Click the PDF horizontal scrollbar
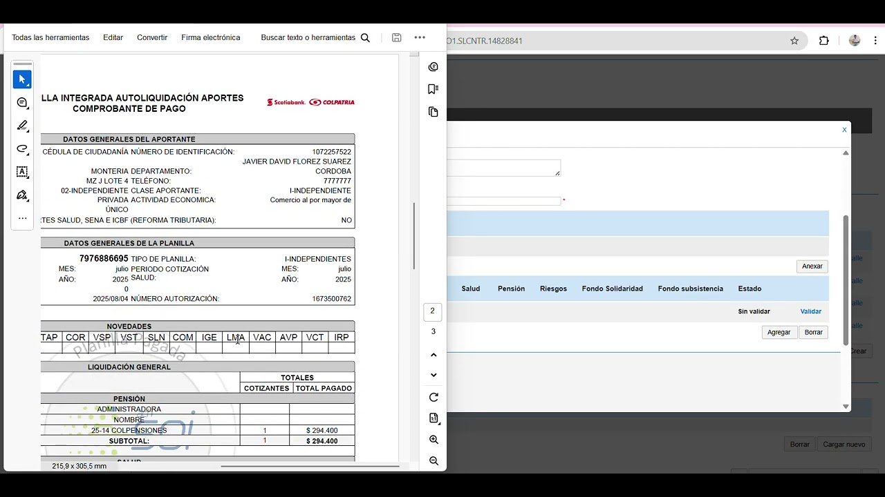 pyautogui.click(x=310, y=466)
